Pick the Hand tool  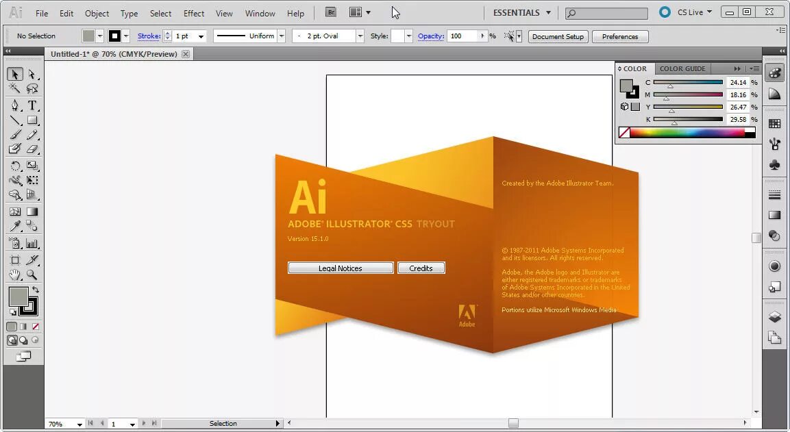tap(14, 275)
